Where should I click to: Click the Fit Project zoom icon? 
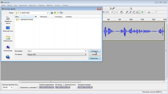[138, 12]
